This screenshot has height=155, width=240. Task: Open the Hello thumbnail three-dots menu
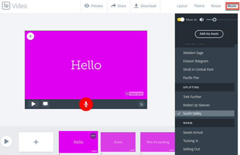pos(93,135)
